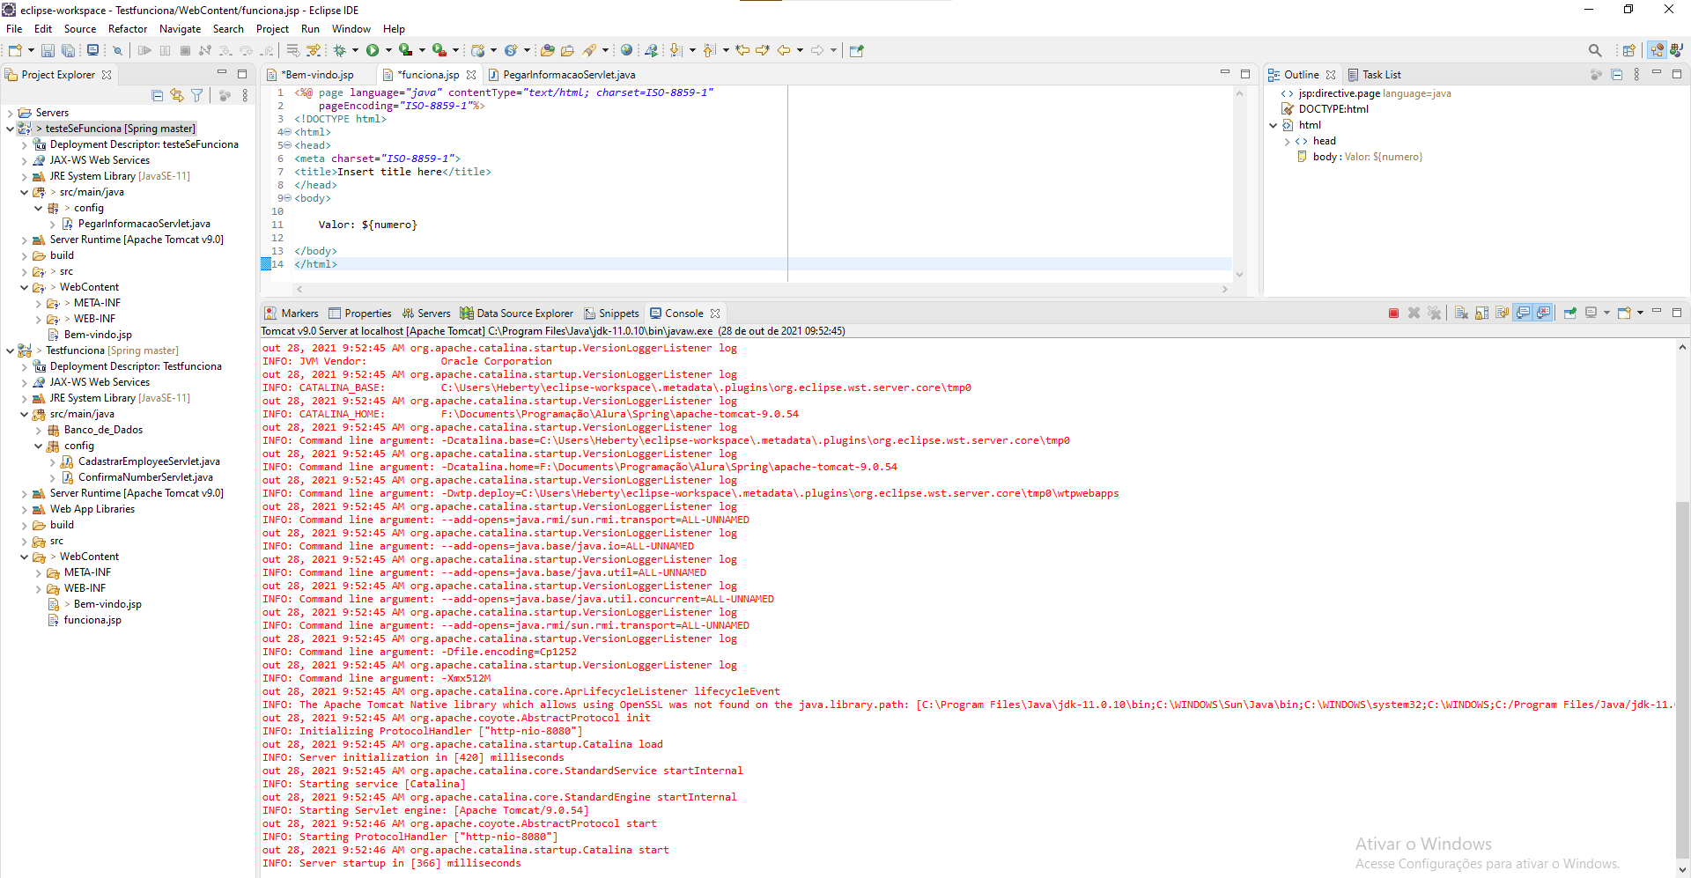Select funciona.jsp in Project Explorer
Viewport: 1691px width, 878px height.
[92, 620]
